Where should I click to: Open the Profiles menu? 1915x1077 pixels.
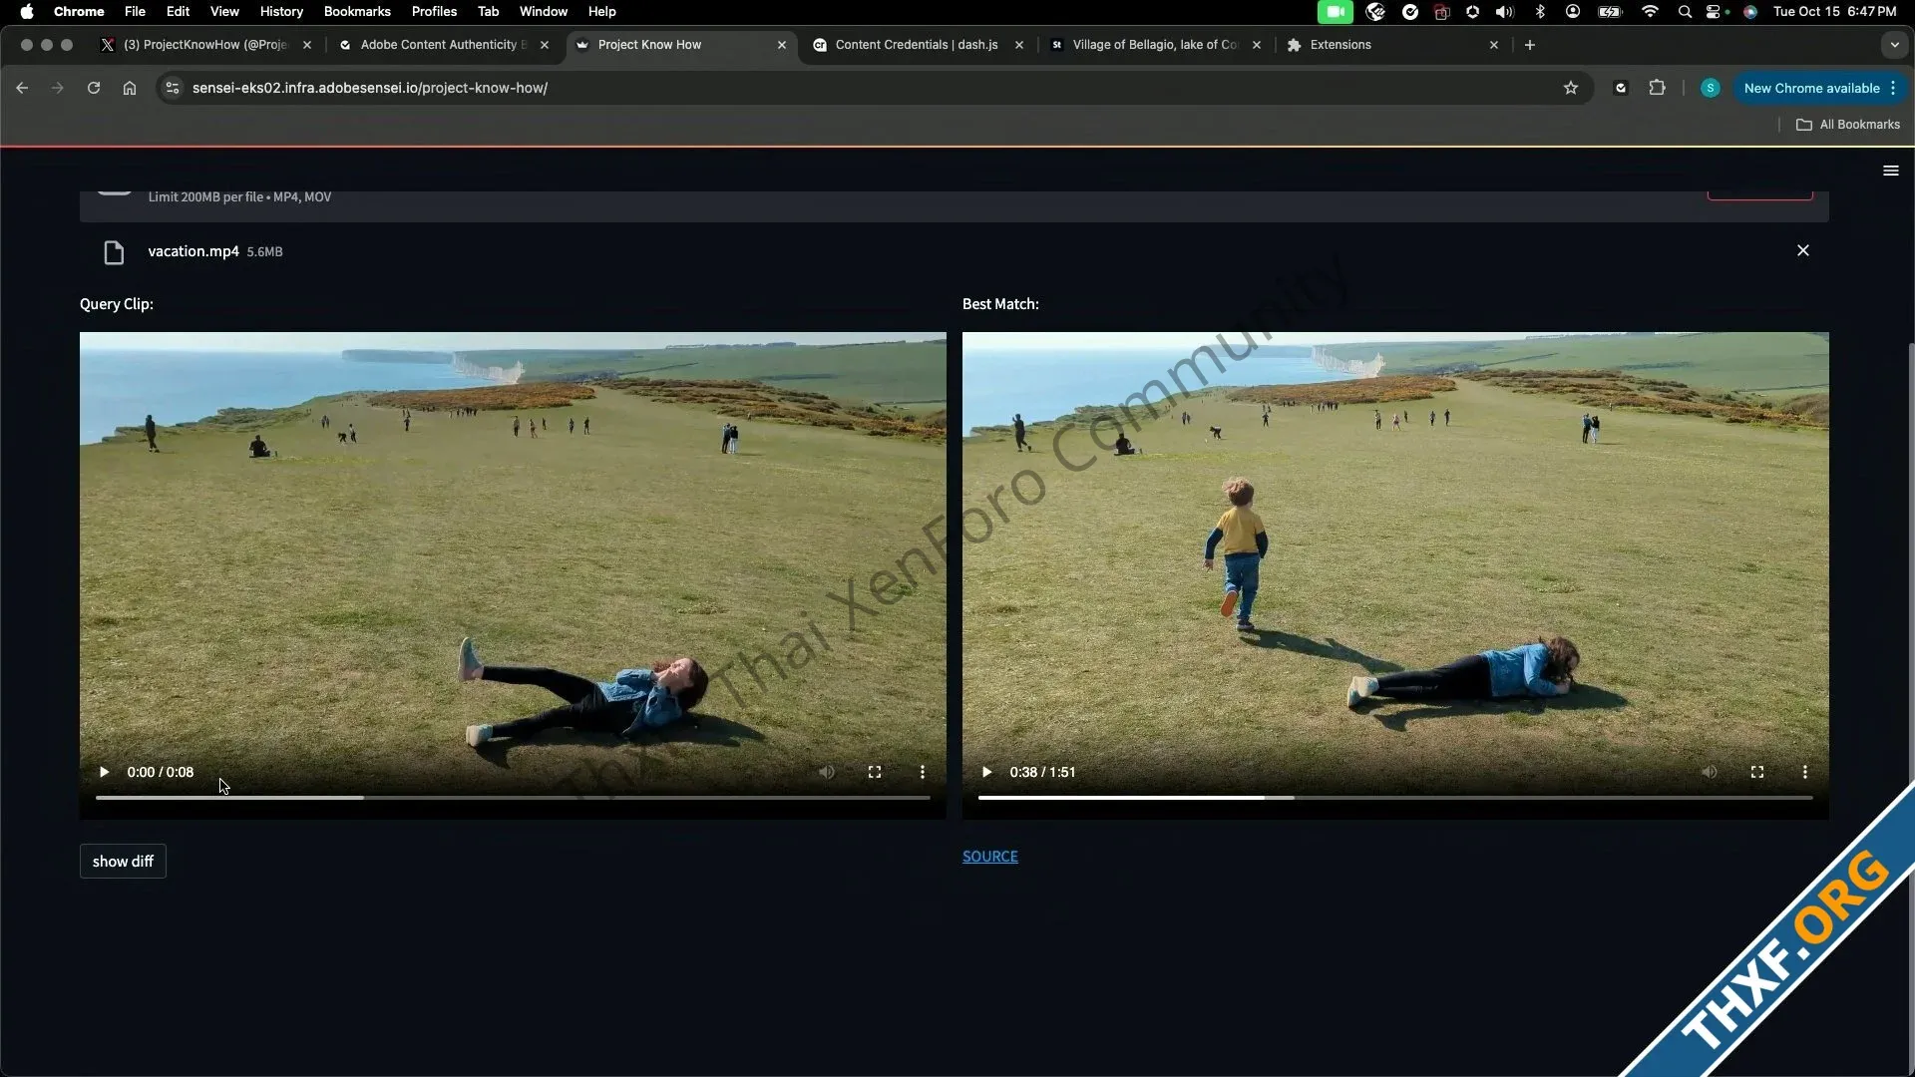pos(434,11)
